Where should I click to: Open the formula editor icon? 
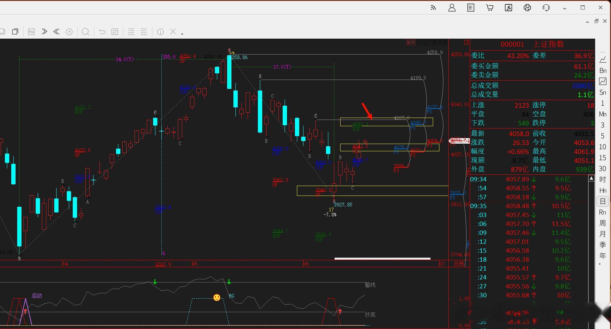click(509, 8)
